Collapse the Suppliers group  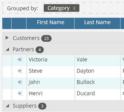click(8, 106)
